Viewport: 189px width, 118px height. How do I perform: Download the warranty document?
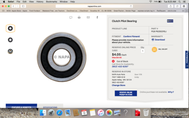tap(160, 40)
